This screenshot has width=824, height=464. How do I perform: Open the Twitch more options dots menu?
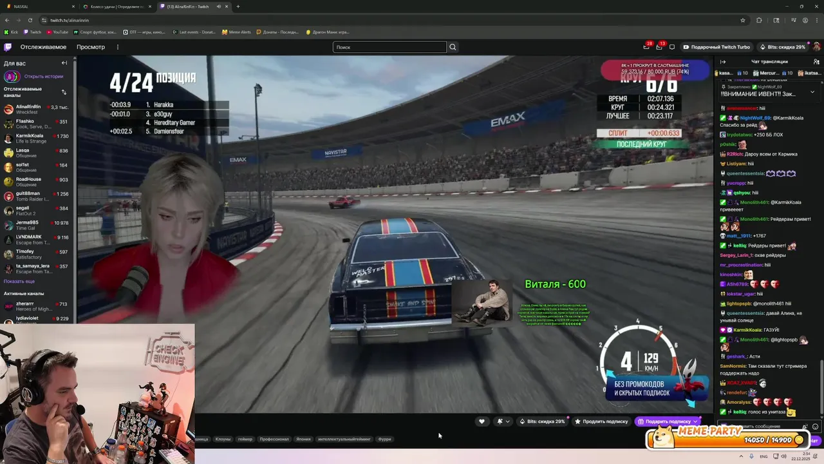point(117,47)
